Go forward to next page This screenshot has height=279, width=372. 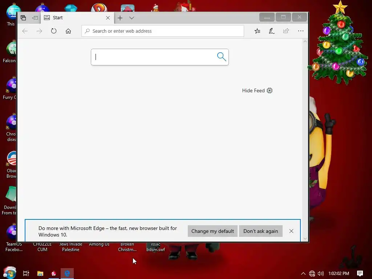pos(39,31)
